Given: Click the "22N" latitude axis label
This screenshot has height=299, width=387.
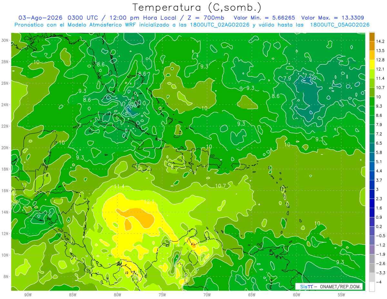Looking at the screenshot, I should click(x=5, y=126).
